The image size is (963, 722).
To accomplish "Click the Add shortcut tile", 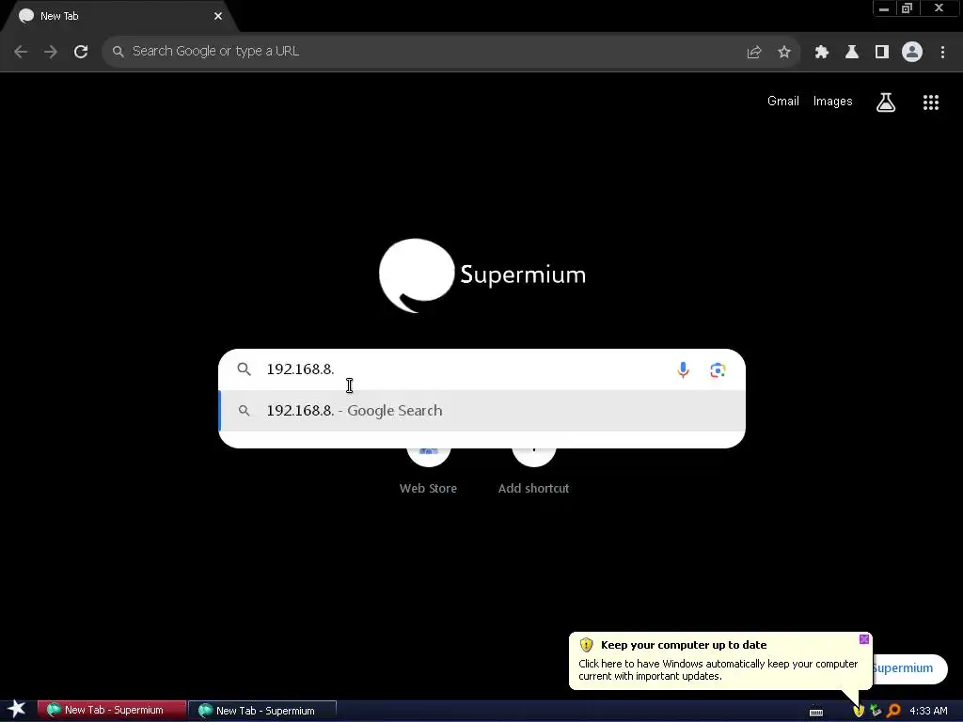I will [x=534, y=470].
